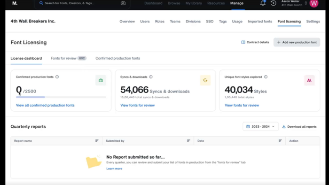Click the Contract details book icon
Image resolution: width=329 pixels, height=185 pixels.
pyautogui.click(x=243, y=42)
